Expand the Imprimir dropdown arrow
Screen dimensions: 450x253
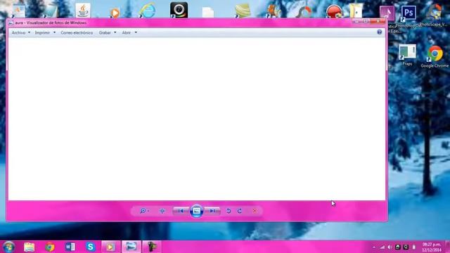point(55,32)
